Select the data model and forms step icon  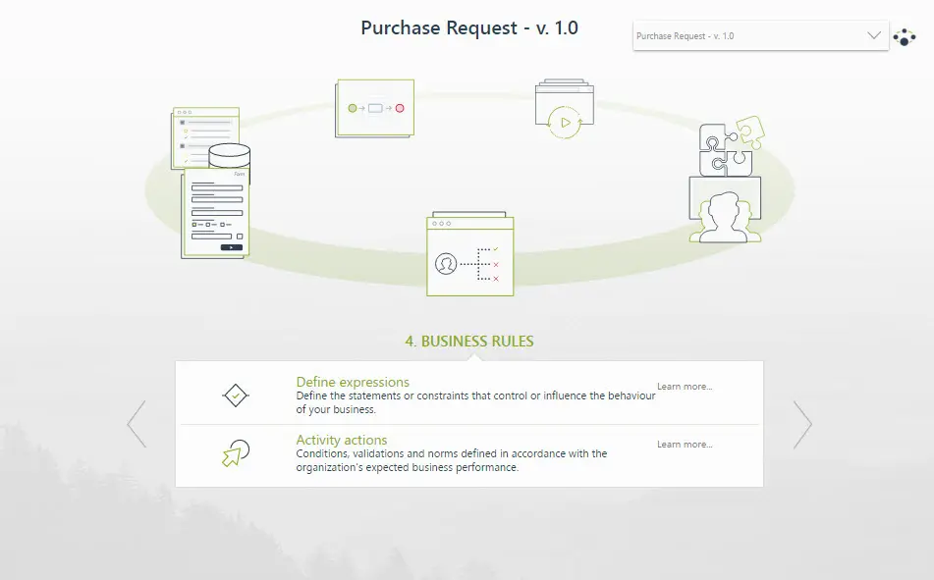[x=211, y=183]
